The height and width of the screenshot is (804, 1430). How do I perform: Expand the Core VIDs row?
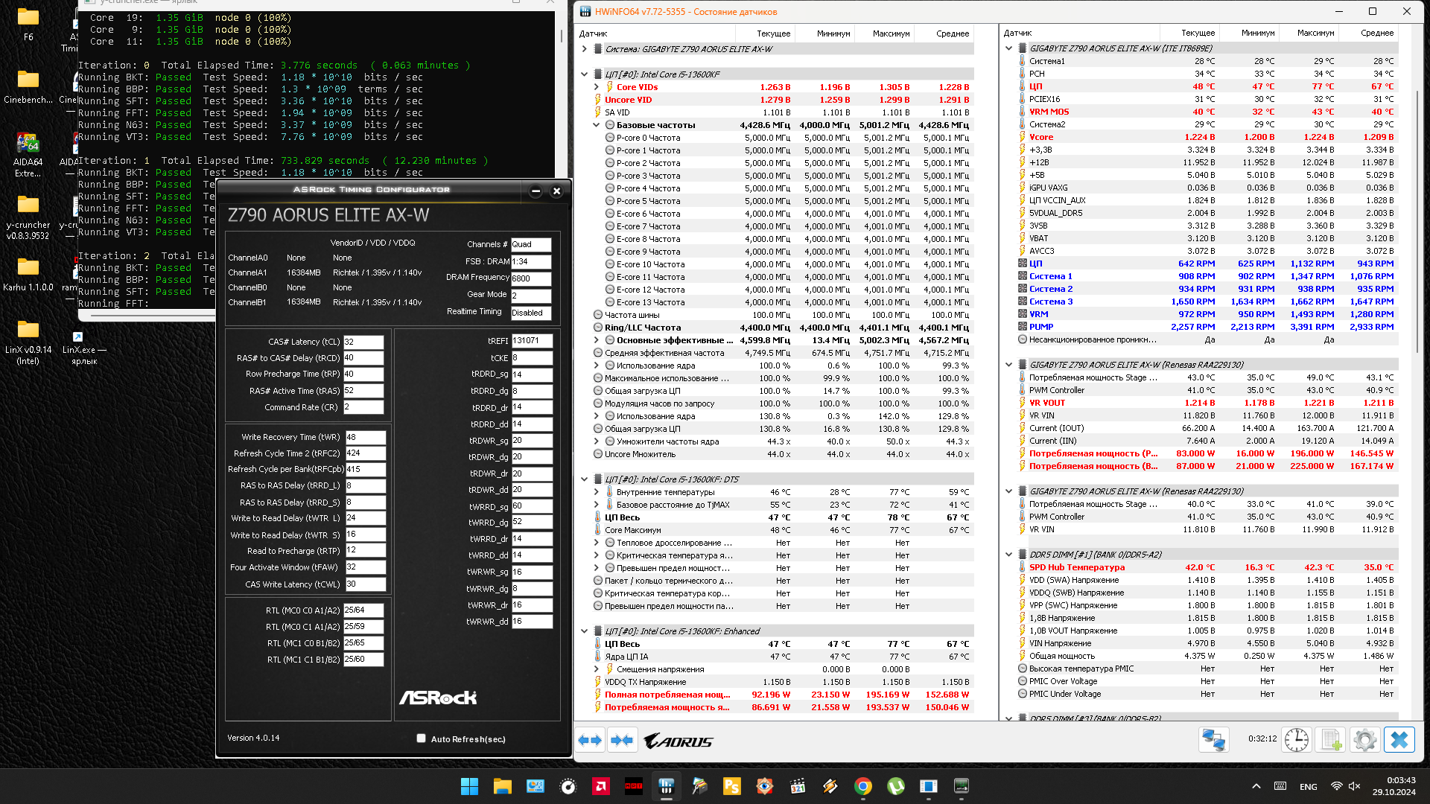click(597, 87)
